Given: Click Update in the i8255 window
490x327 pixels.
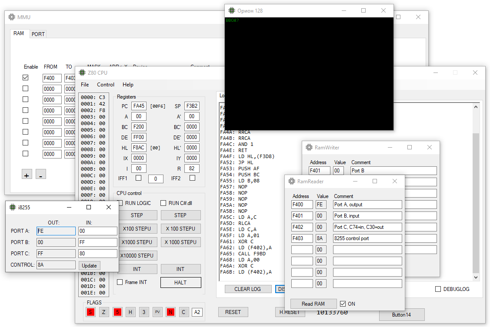Looking at the screenshot, I should (x=90, y=265).
